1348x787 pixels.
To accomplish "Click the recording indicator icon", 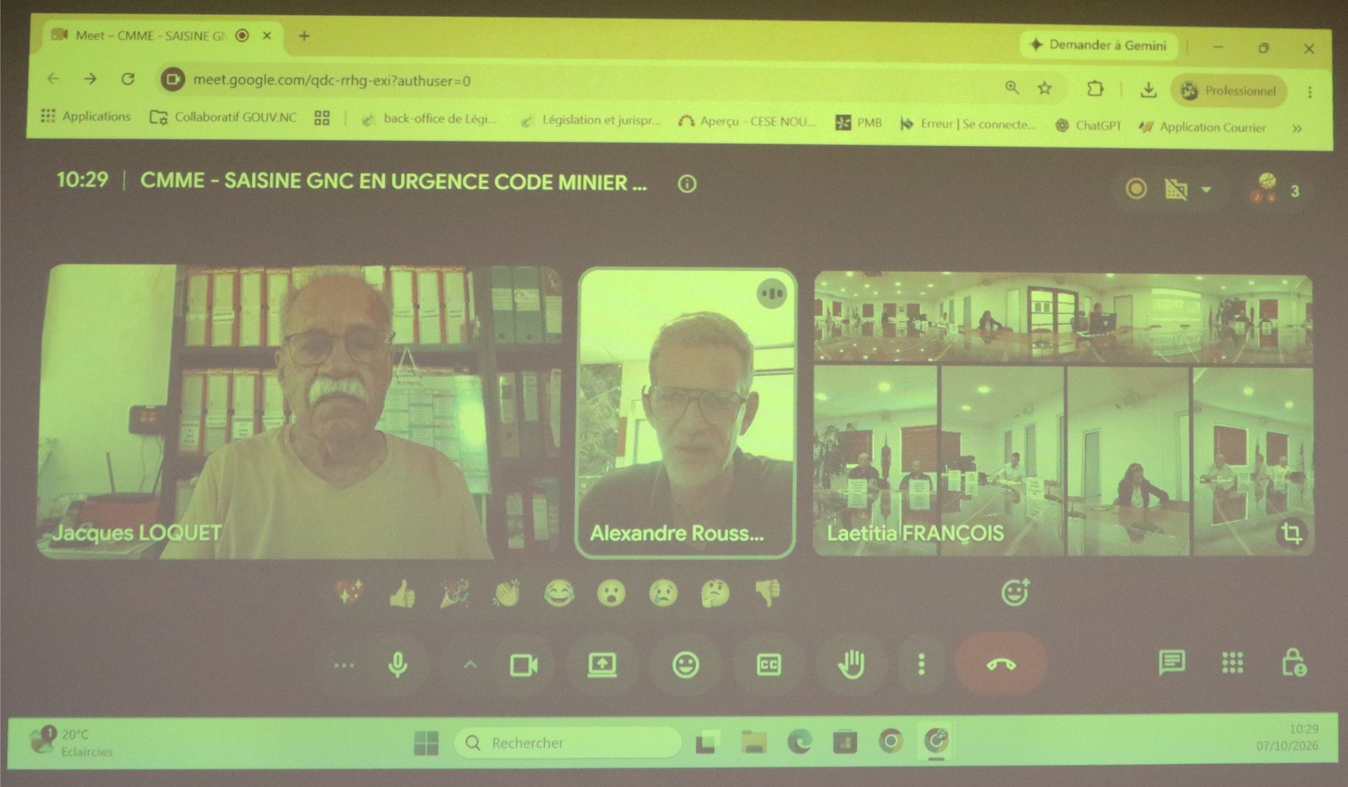I will [x=1136, y=190].
